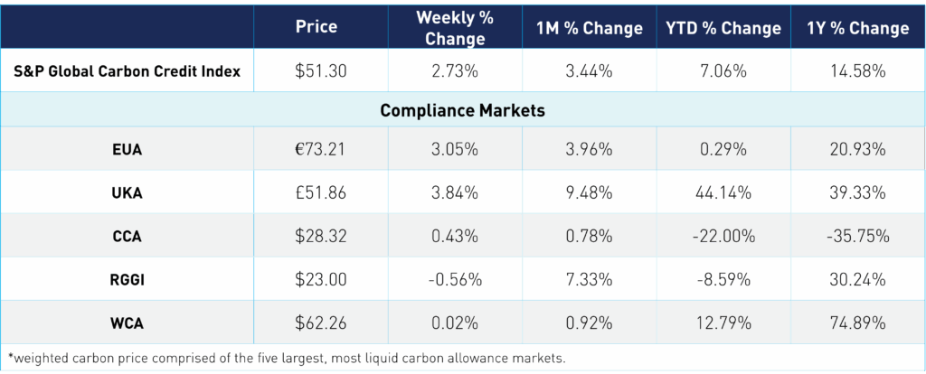
Task: Select the 74.89% WCA 1Y value
Action: 858,323
